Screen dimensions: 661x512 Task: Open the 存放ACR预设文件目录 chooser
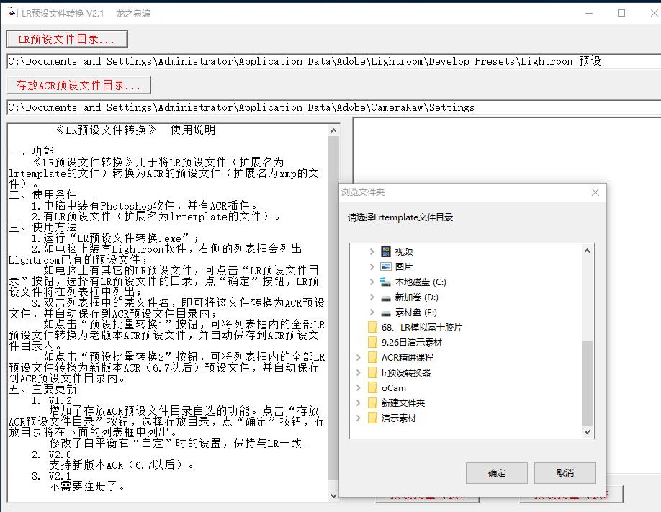coord(78,84)
